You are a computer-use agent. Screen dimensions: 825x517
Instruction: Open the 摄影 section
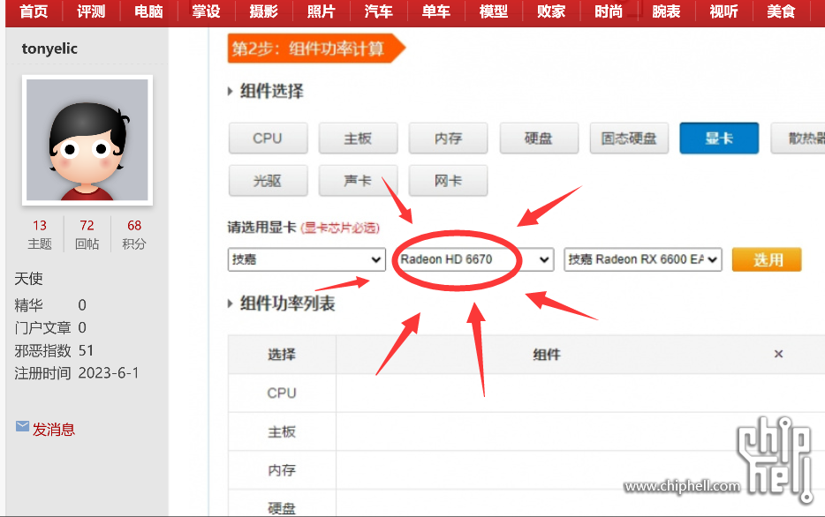[263, 11]
